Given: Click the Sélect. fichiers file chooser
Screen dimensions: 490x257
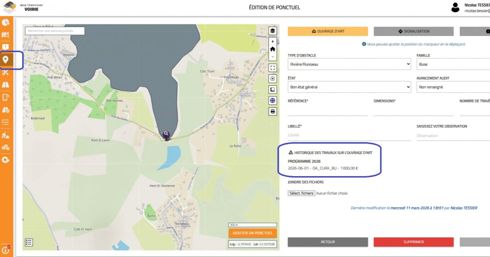Looking at the screenshot, I should click(302, 193).
